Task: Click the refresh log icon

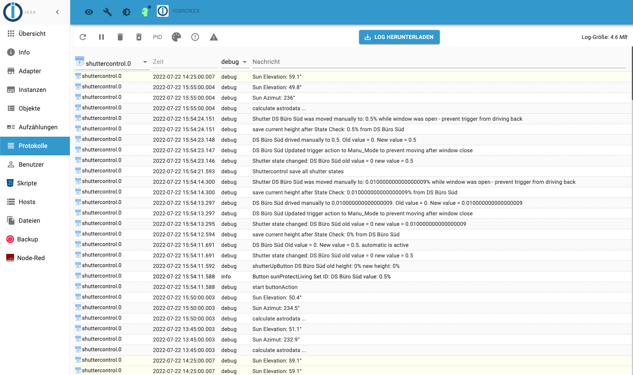Action: (x=83, y=37)
